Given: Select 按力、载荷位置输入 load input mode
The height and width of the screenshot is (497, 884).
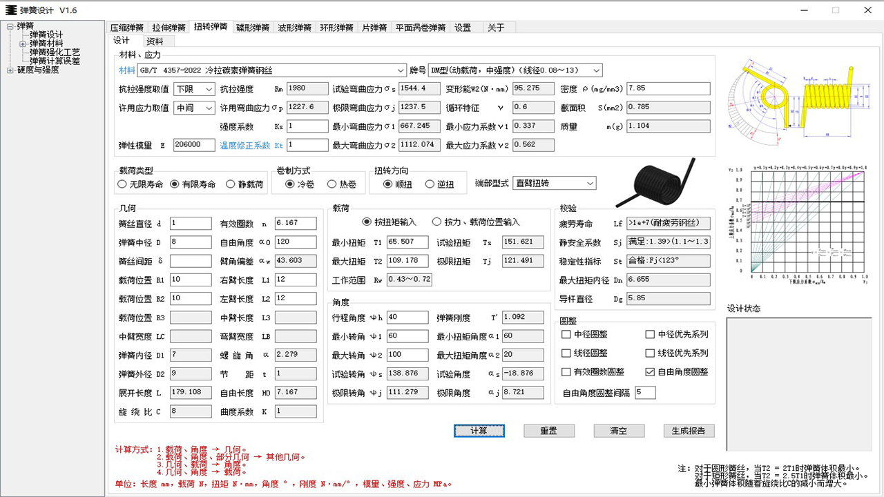Looking at the screenshot, I should (435, 220).
